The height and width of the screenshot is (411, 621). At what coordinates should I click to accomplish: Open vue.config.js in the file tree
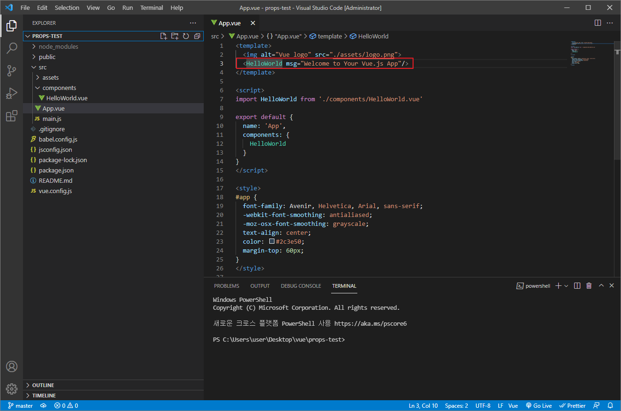(x=113, y=191)
